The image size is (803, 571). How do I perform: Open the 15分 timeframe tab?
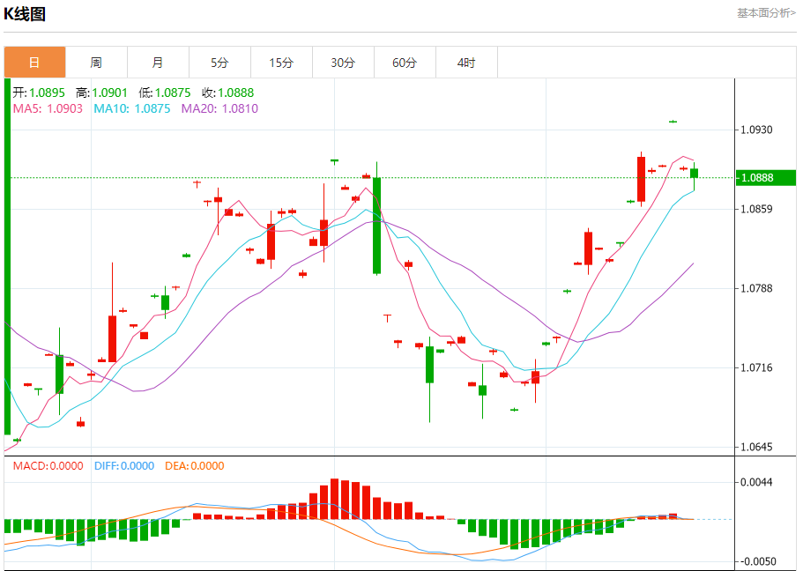click(282, 63)
